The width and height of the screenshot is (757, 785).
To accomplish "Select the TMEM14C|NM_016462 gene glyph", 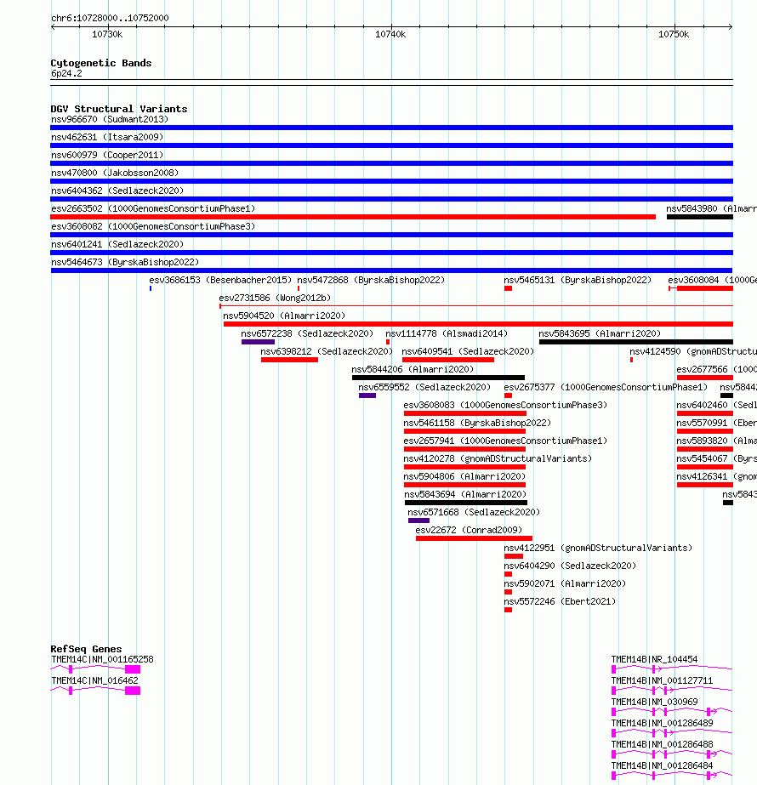I will pos(95,691).
